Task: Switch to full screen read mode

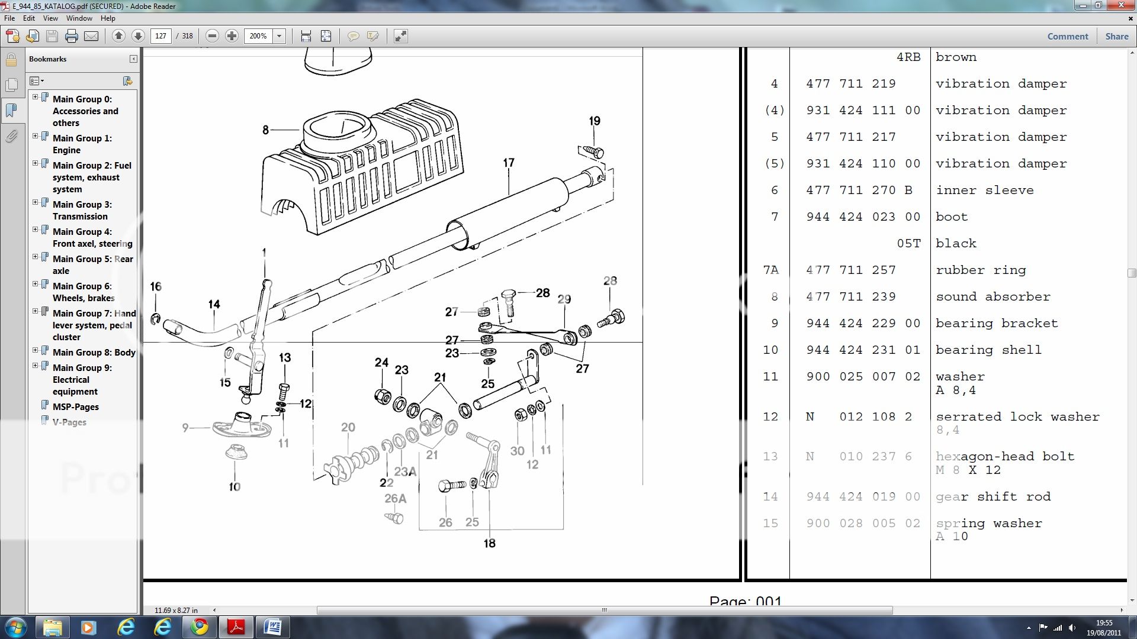Action: pyautogui.click(x=401, y=36)
